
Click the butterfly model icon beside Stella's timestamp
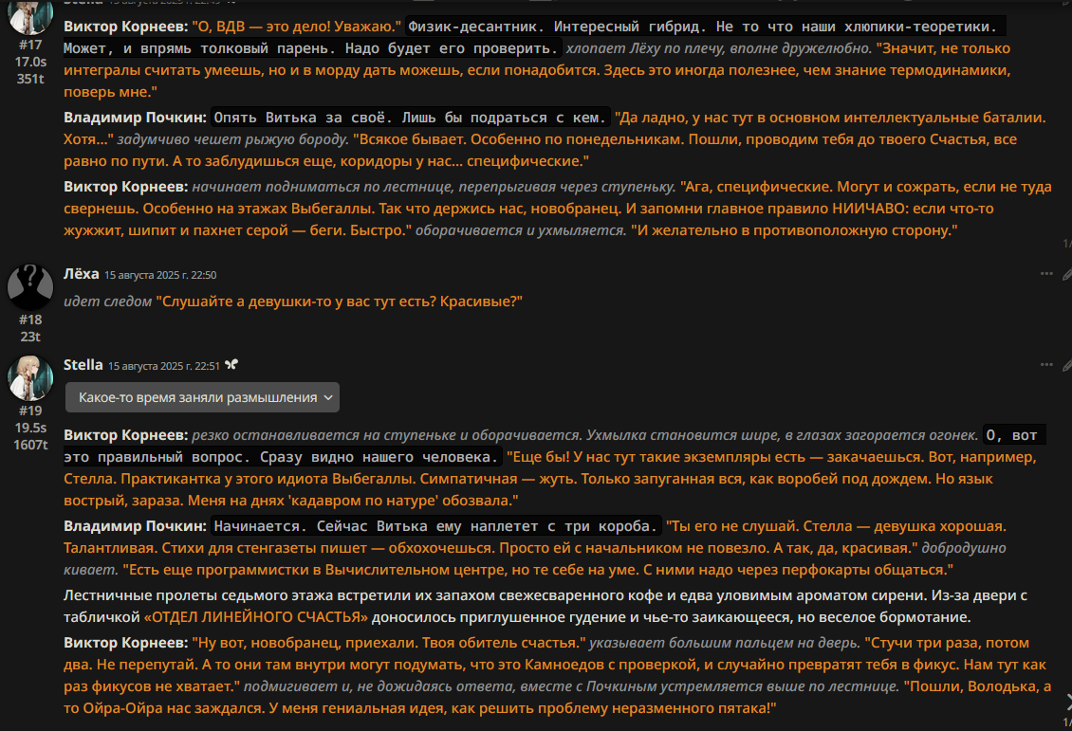click(231, 365)
